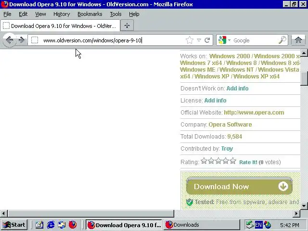Open contributor Troy's profile link
This screenshot has height=231, width=308.
(227, 149)
